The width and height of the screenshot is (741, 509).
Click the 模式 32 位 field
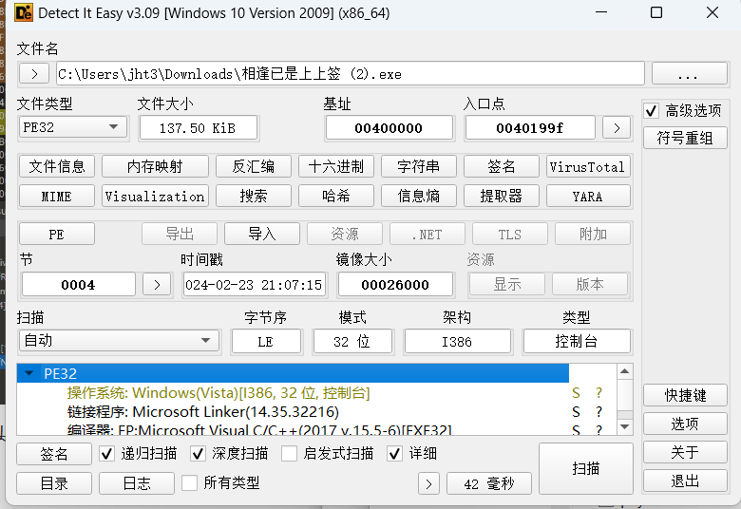click(x=352, y=341)
